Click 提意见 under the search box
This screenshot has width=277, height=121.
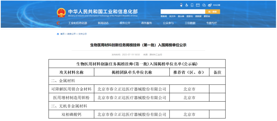[x=190, y=16]
